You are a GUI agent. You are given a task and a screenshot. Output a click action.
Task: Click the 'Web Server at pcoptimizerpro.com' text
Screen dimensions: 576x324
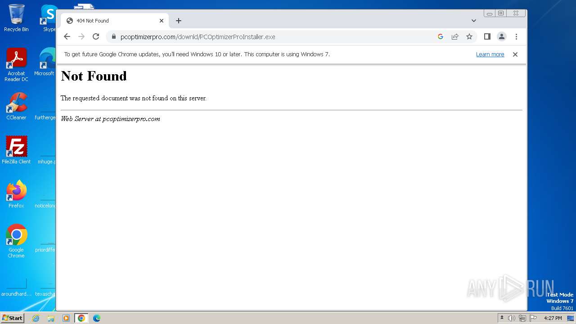[110, 119]
